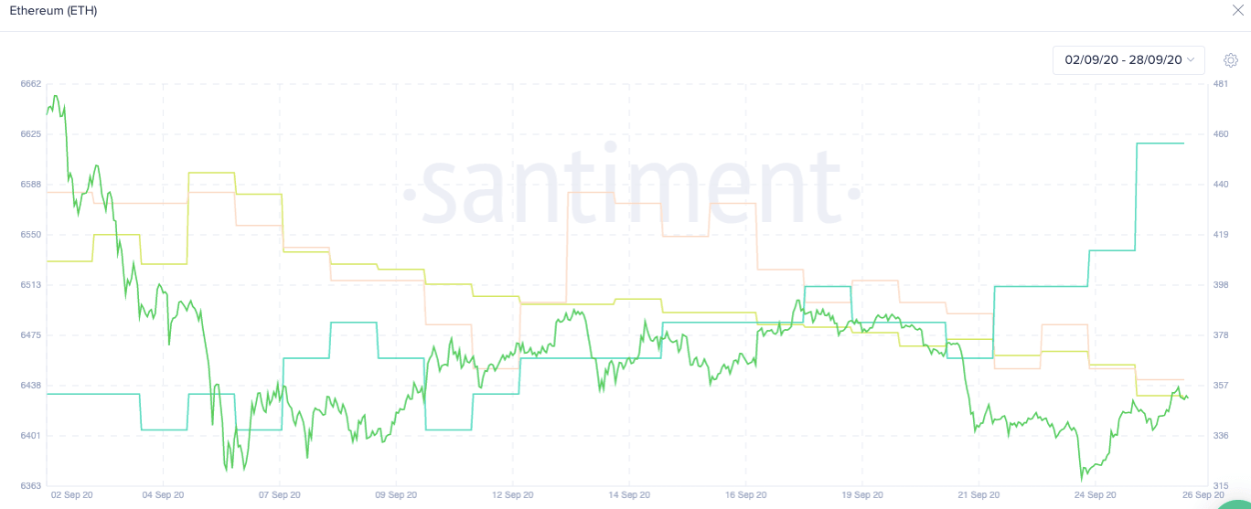The image size is (1251, 509).
Task: Click the small chevron inside the date picker
Action: click(1191, 60)
